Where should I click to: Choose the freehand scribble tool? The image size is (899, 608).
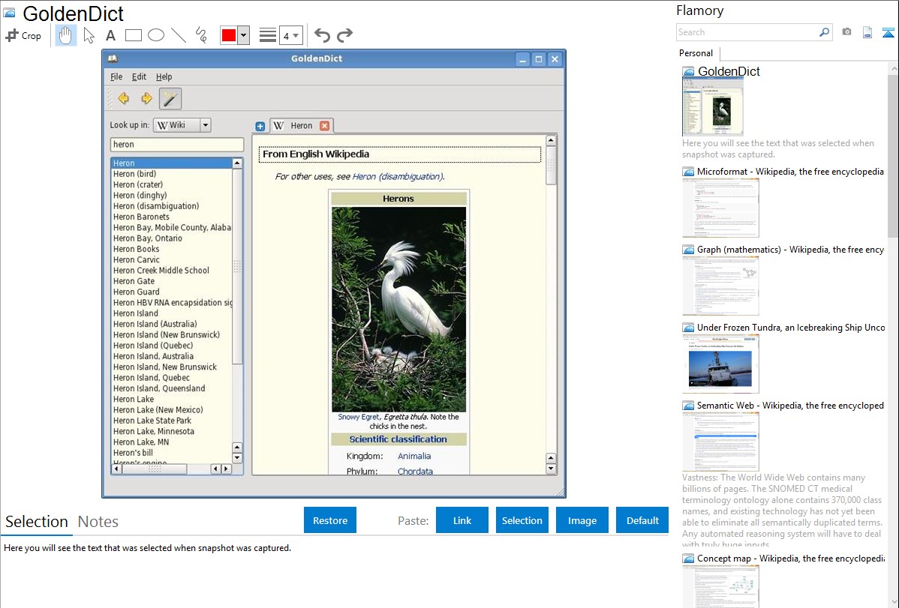tap(201, 35)
